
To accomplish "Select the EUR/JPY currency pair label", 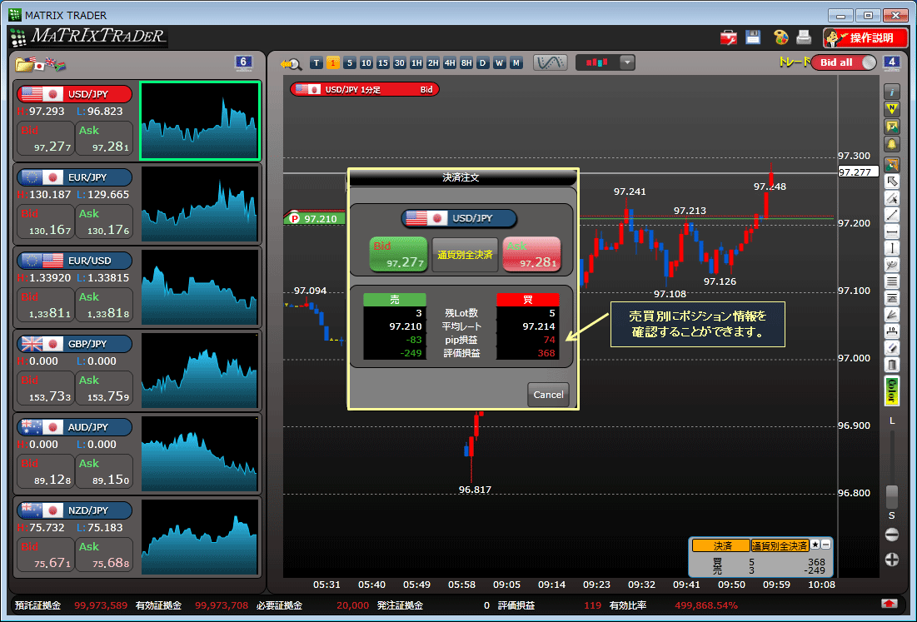I will 74,177.
